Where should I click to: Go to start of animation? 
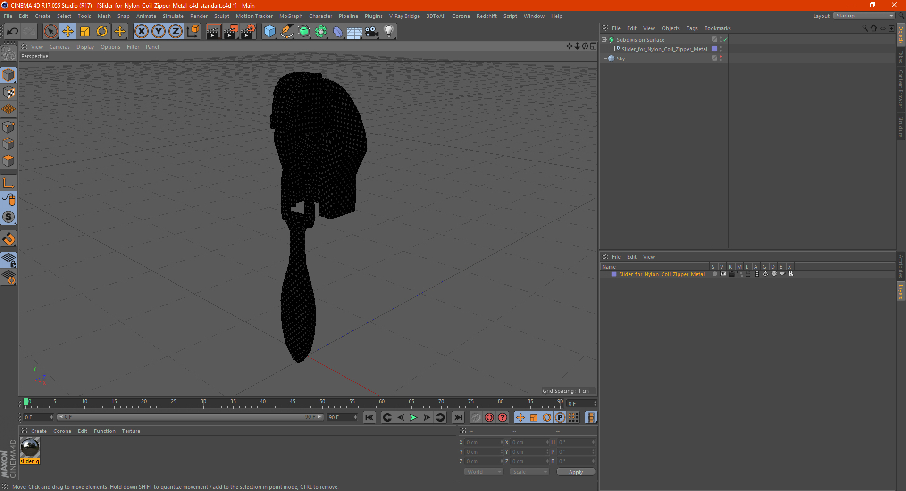[369, 417]
